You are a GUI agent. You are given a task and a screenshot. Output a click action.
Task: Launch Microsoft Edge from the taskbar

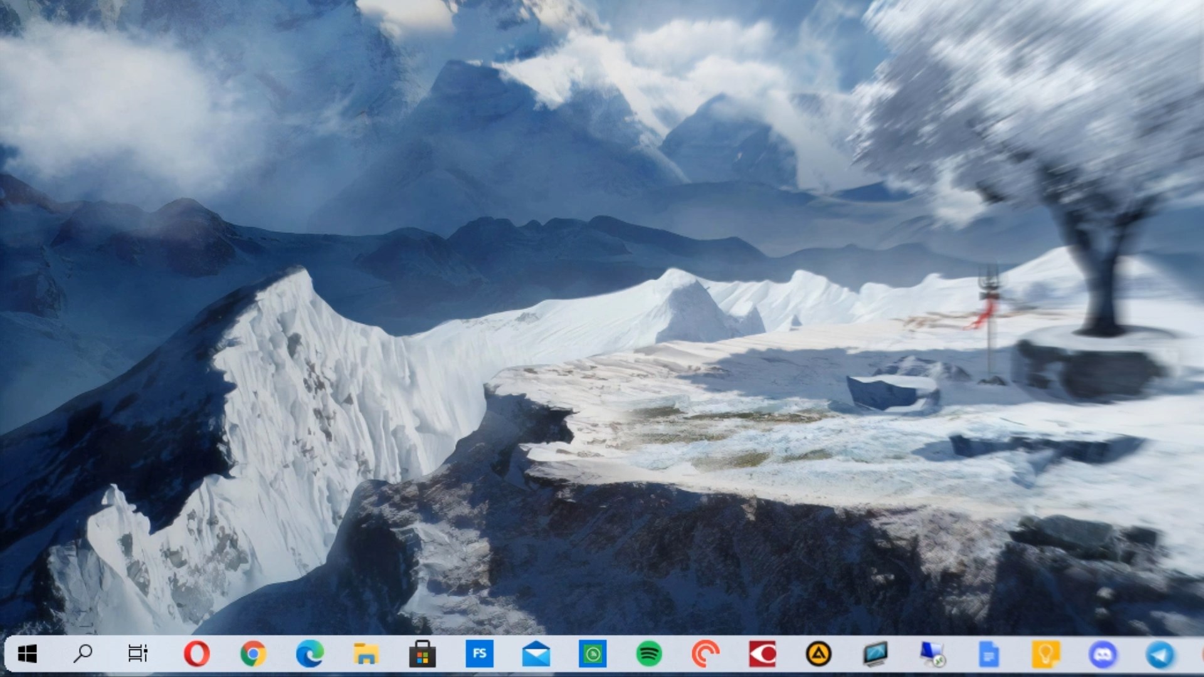tap(310, 654)
